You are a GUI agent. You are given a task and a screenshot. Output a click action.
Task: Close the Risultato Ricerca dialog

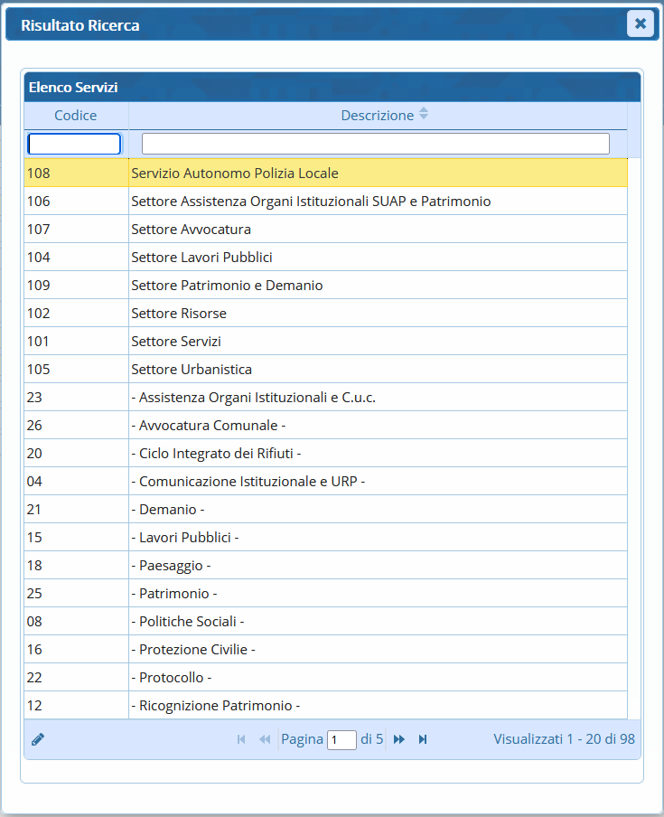click(640, 23)
